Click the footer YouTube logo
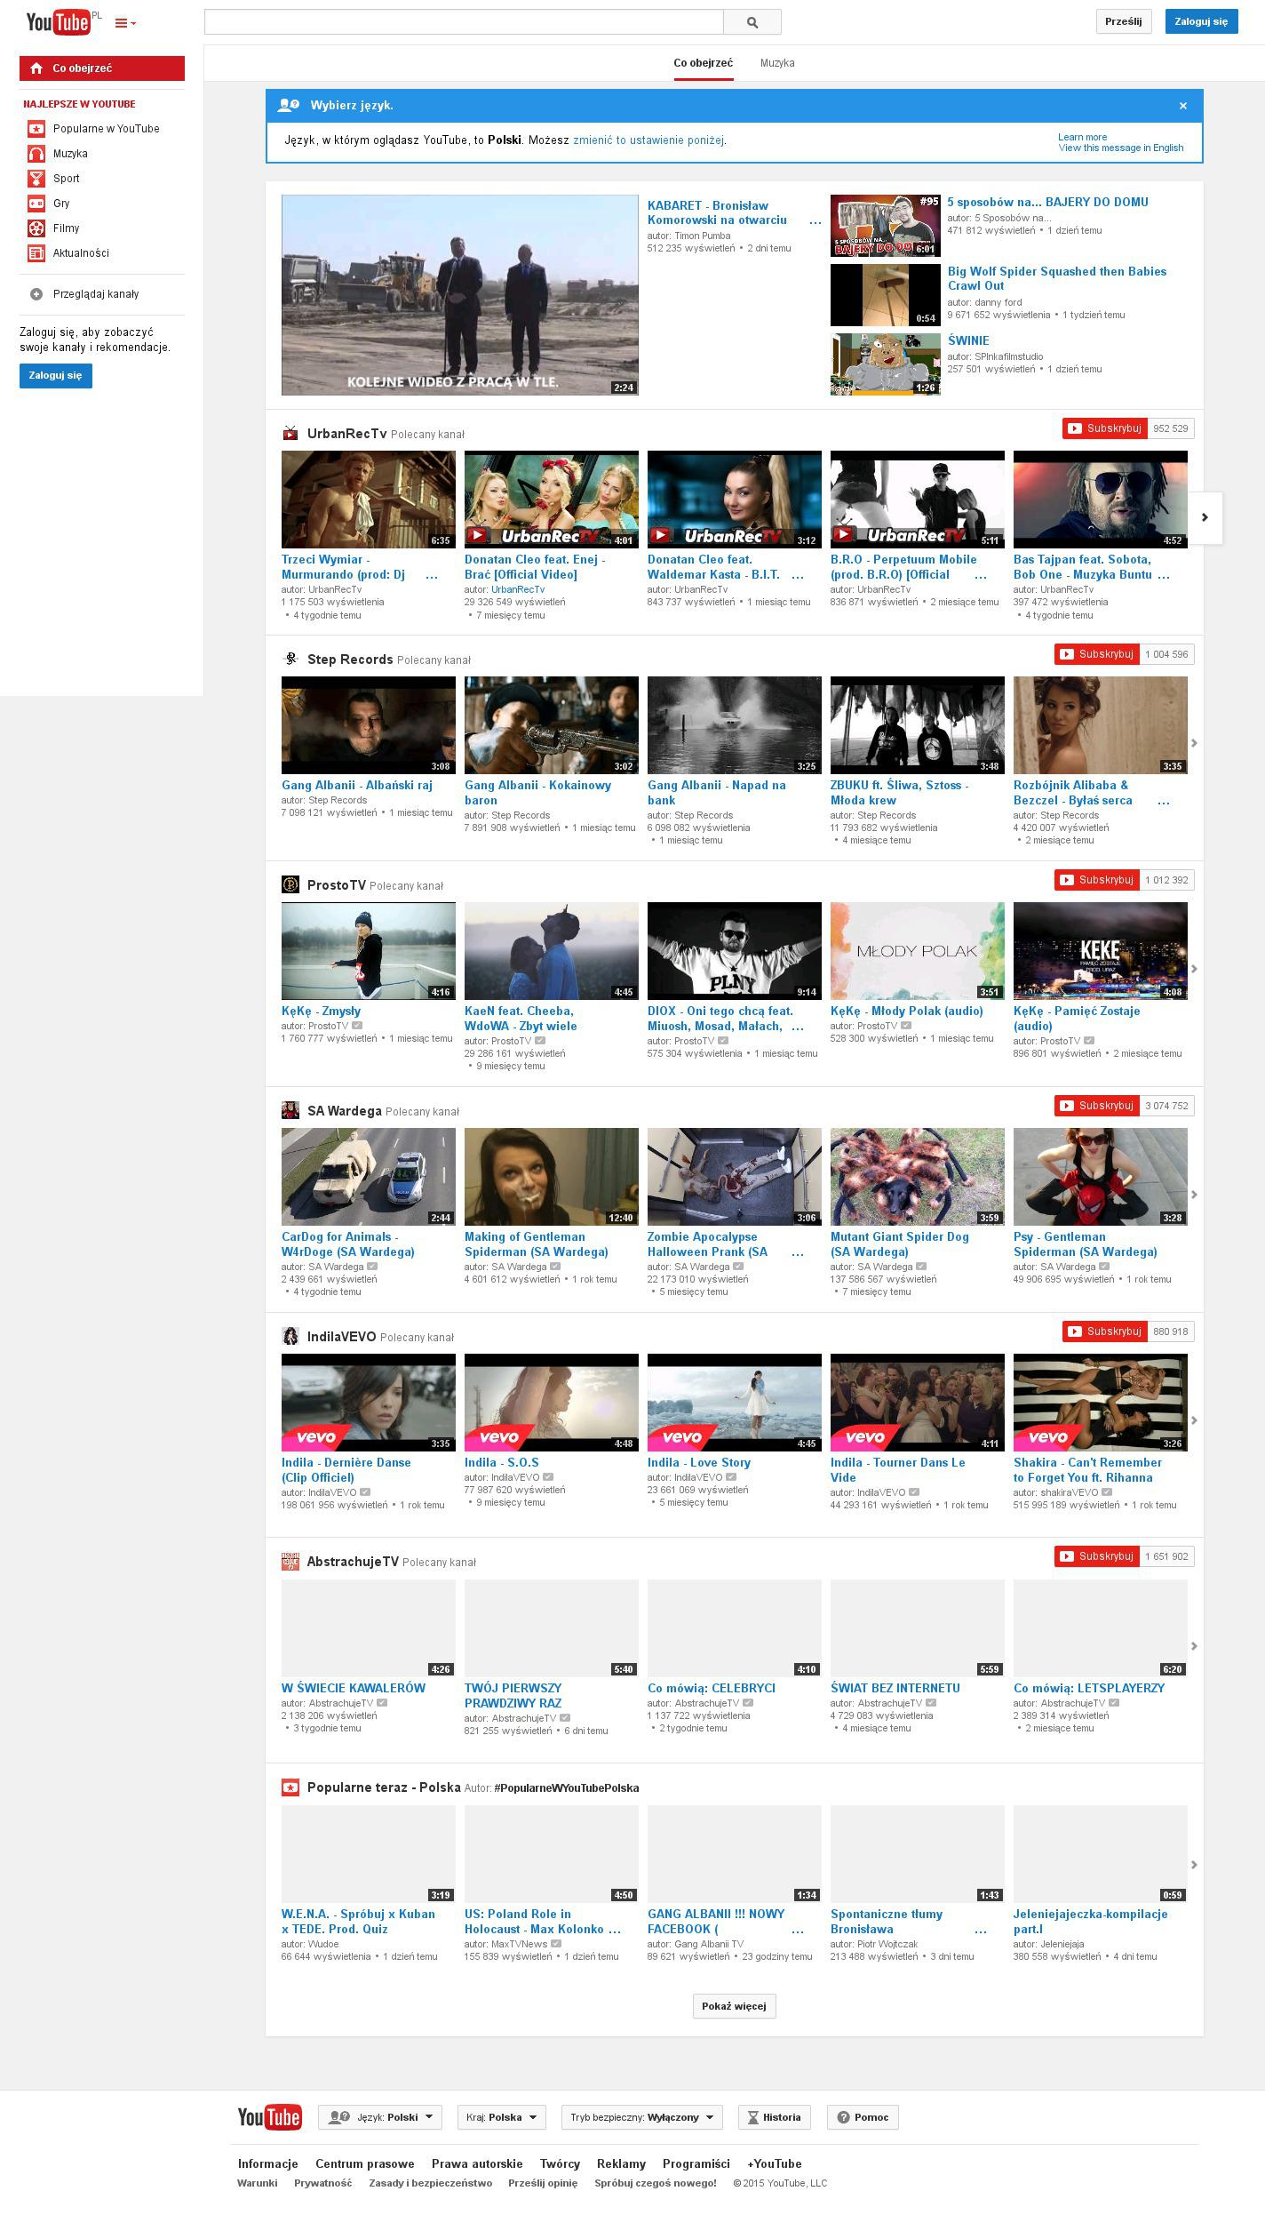Viewport: 1265px width, 2215px height. (x=269, y=2117)
